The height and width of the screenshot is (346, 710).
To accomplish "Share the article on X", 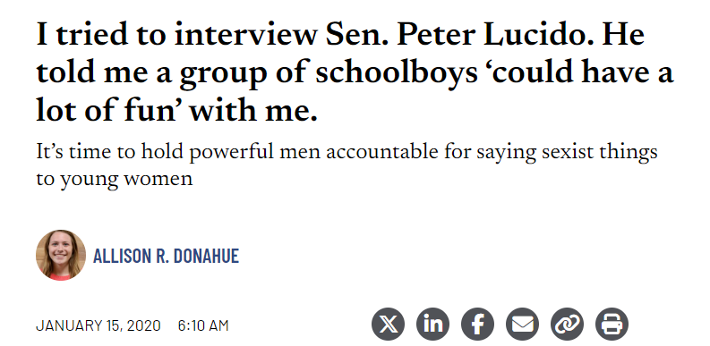I will tap(388, 325).
